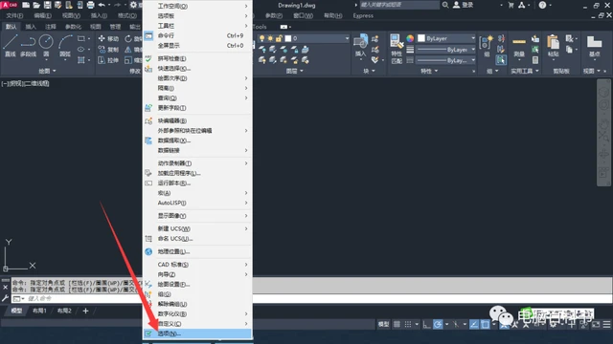Image resolution: width=613 pixels, height=344 pixels.
Task: Click the calculator icon in Utilities panel
Action: tap(535, 60)
